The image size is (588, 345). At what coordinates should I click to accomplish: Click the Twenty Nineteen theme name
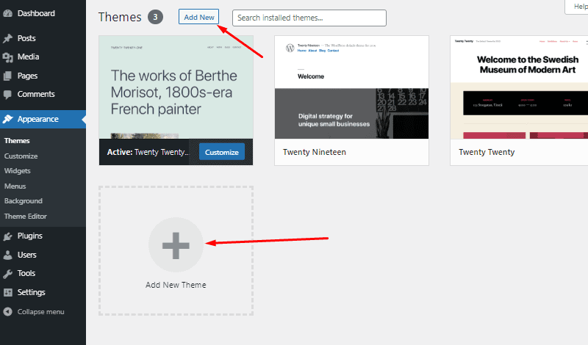(x=315, y=152)
